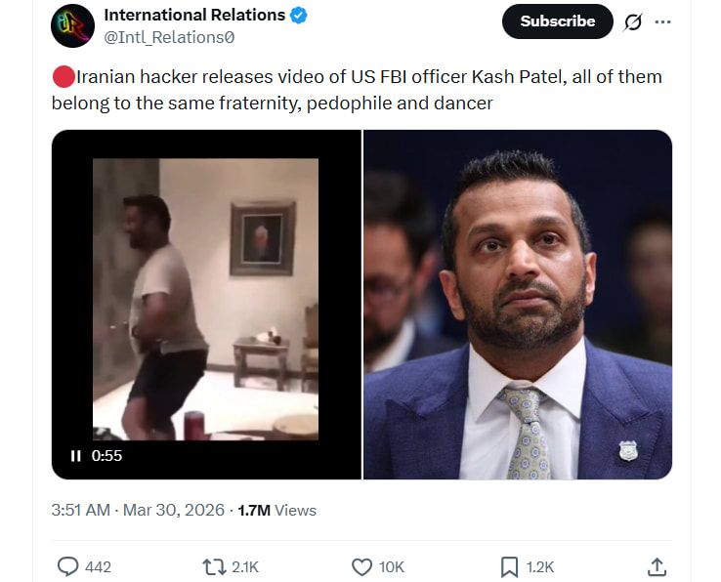
Task: Click the post text about Iranian hacker
Action: click(357, 89)
